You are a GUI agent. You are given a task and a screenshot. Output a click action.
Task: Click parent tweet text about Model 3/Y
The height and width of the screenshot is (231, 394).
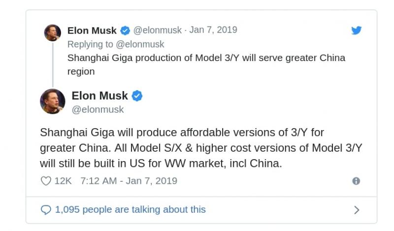tap(206, 65)
